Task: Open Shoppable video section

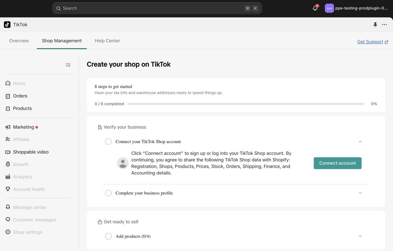Action: pos(31,152)
